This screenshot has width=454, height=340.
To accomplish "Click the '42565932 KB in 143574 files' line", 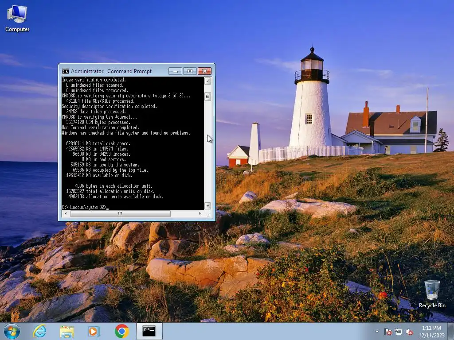I will [x=97, y=149].
